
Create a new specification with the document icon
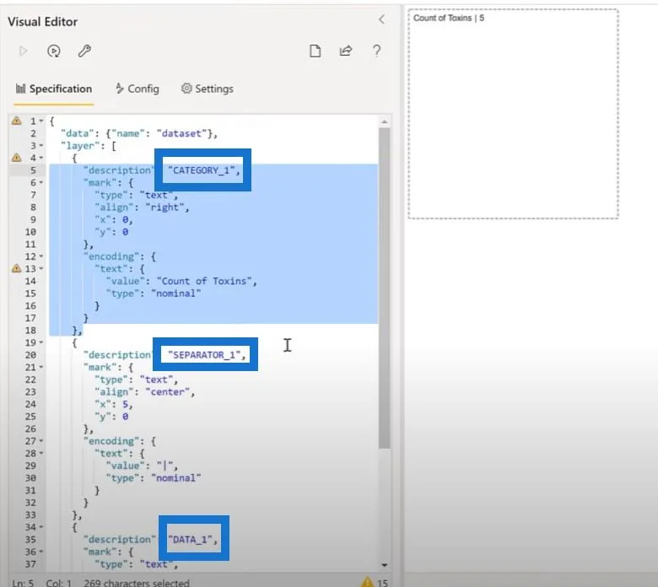coord(316,51)
